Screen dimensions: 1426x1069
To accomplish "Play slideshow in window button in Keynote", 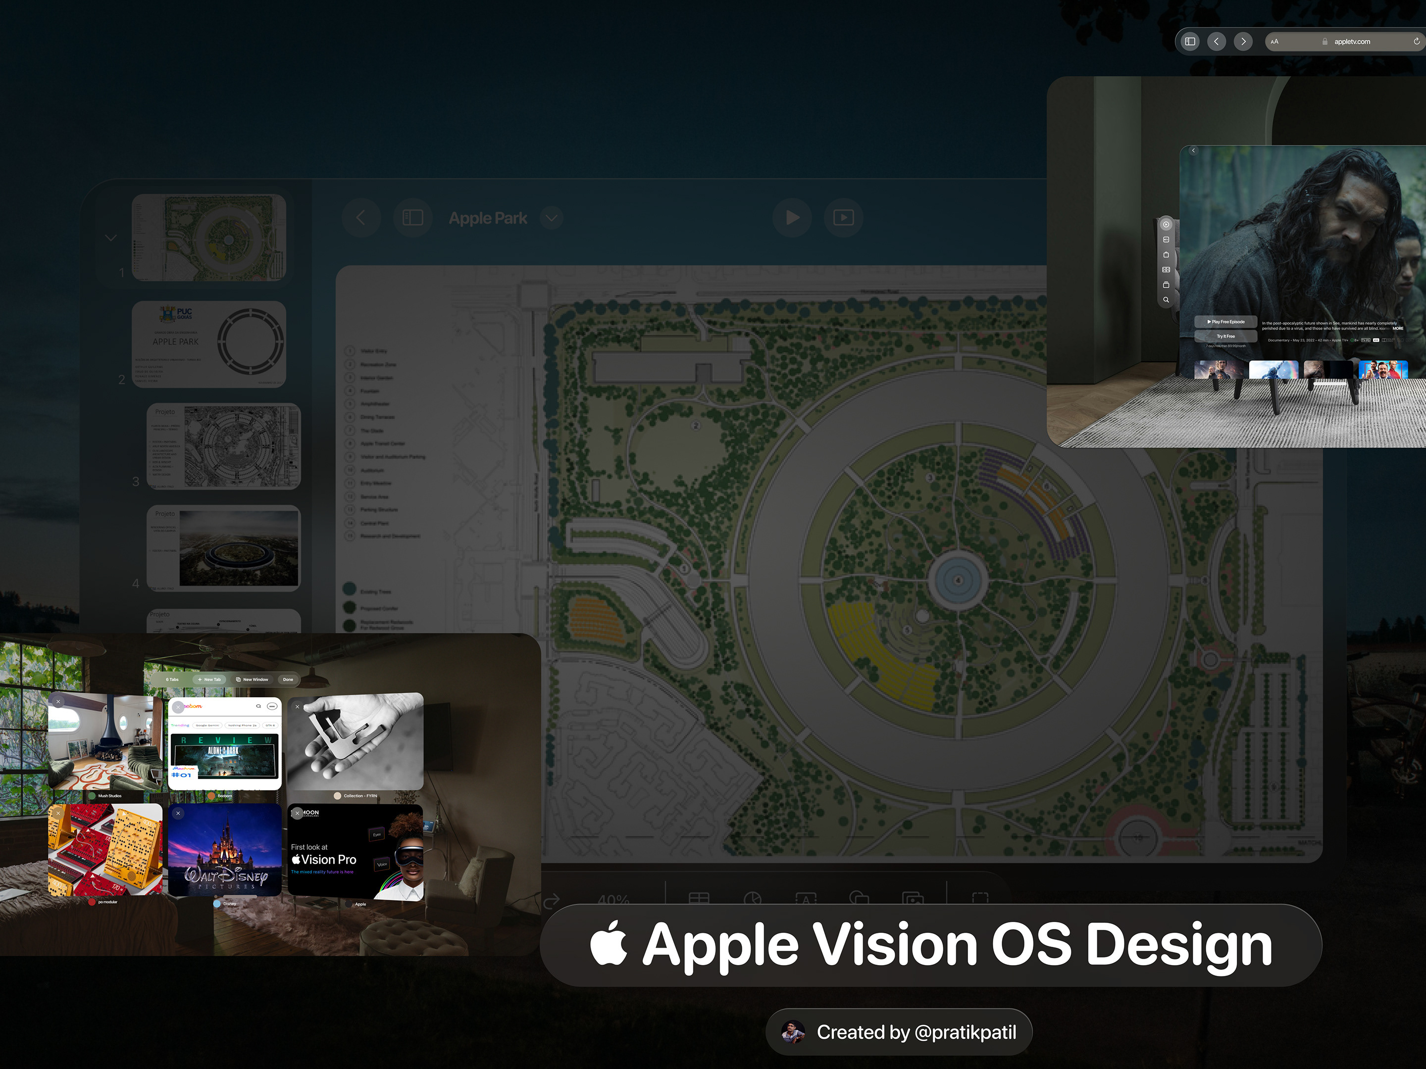I will [843, 218].
